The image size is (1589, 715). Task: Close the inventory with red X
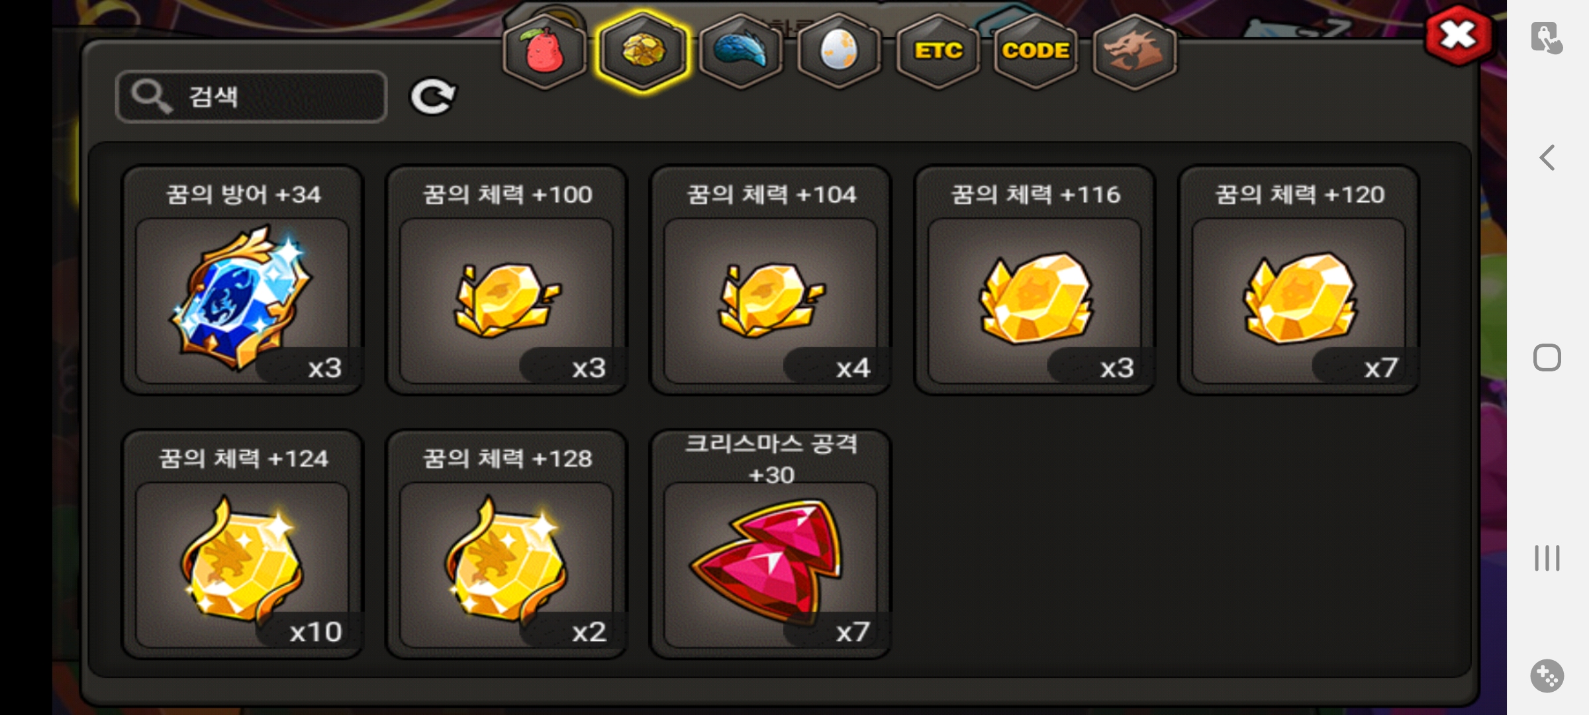coord(1459,35)
